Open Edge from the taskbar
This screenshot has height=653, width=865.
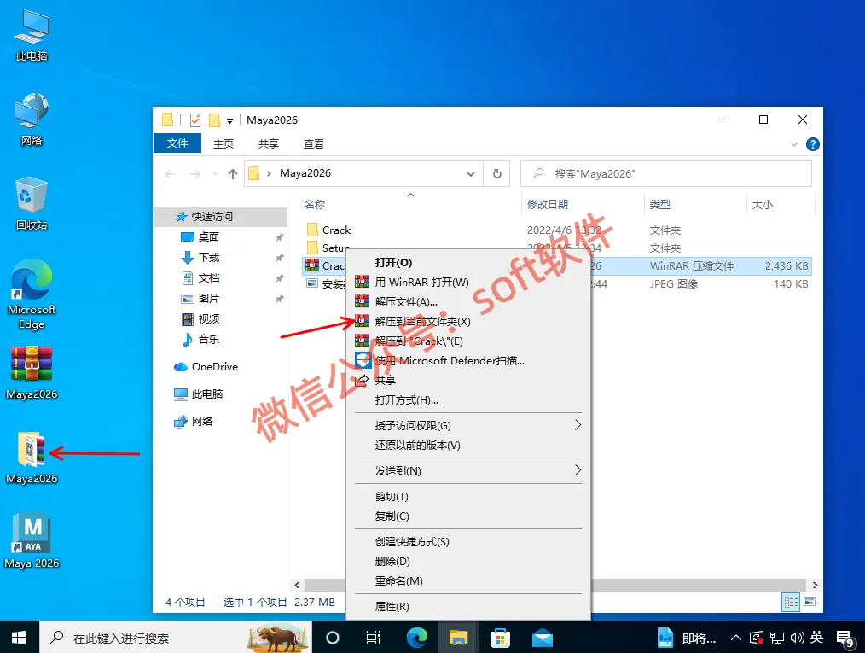[416, 638]
